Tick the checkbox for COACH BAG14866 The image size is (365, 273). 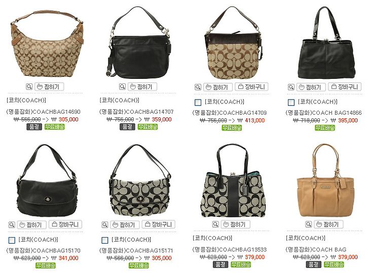(291, 102)
